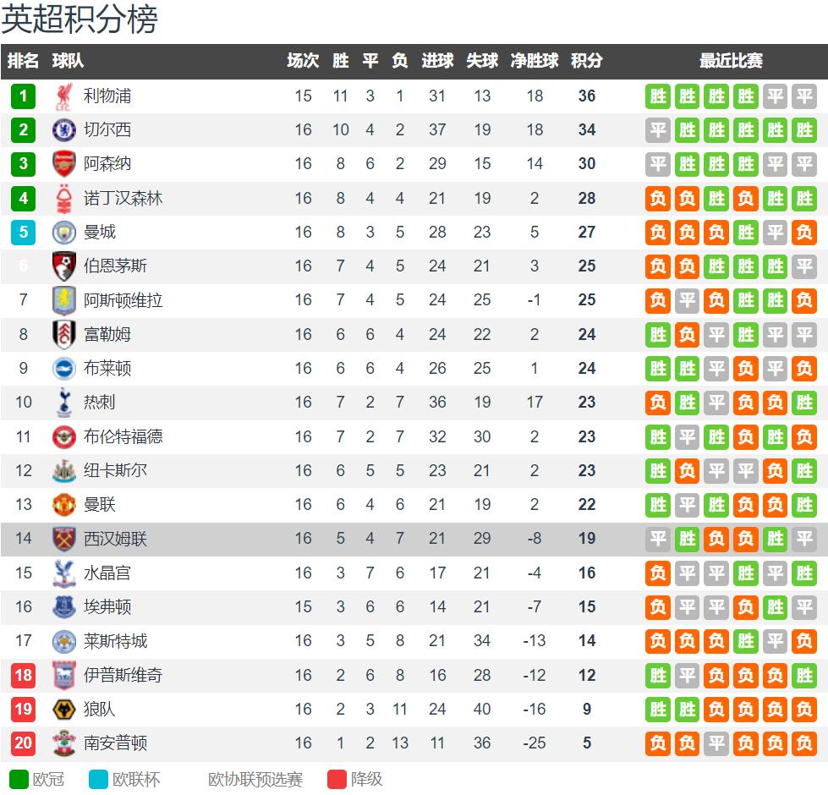Image resolution: width=828 pixels, height=795 pixels.
Task: Open the 纽卡斯尔 team link
Action: 115,470
